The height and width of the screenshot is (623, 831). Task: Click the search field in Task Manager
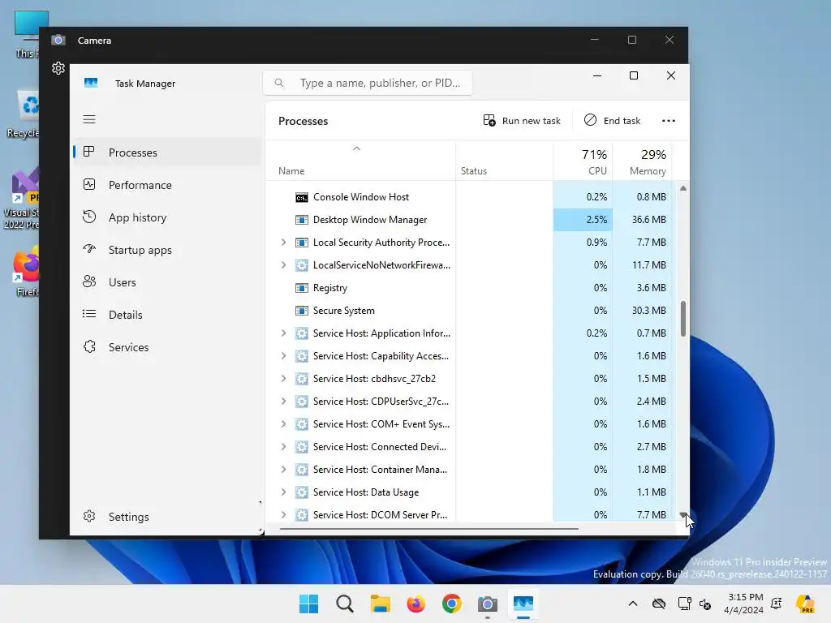(368, 84)
